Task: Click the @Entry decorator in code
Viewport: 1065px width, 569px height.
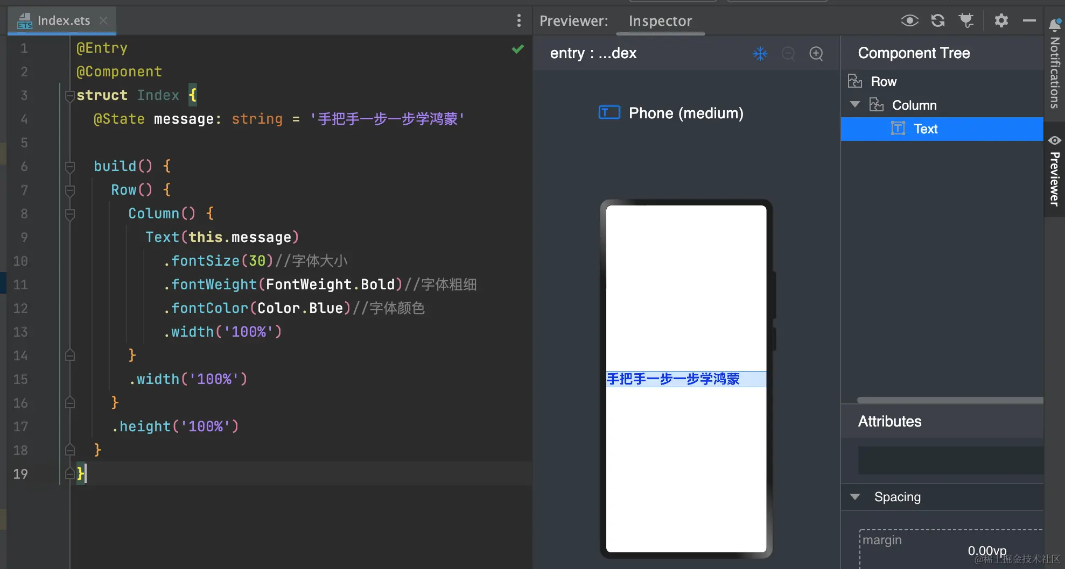Action: (x=102, y=48)
